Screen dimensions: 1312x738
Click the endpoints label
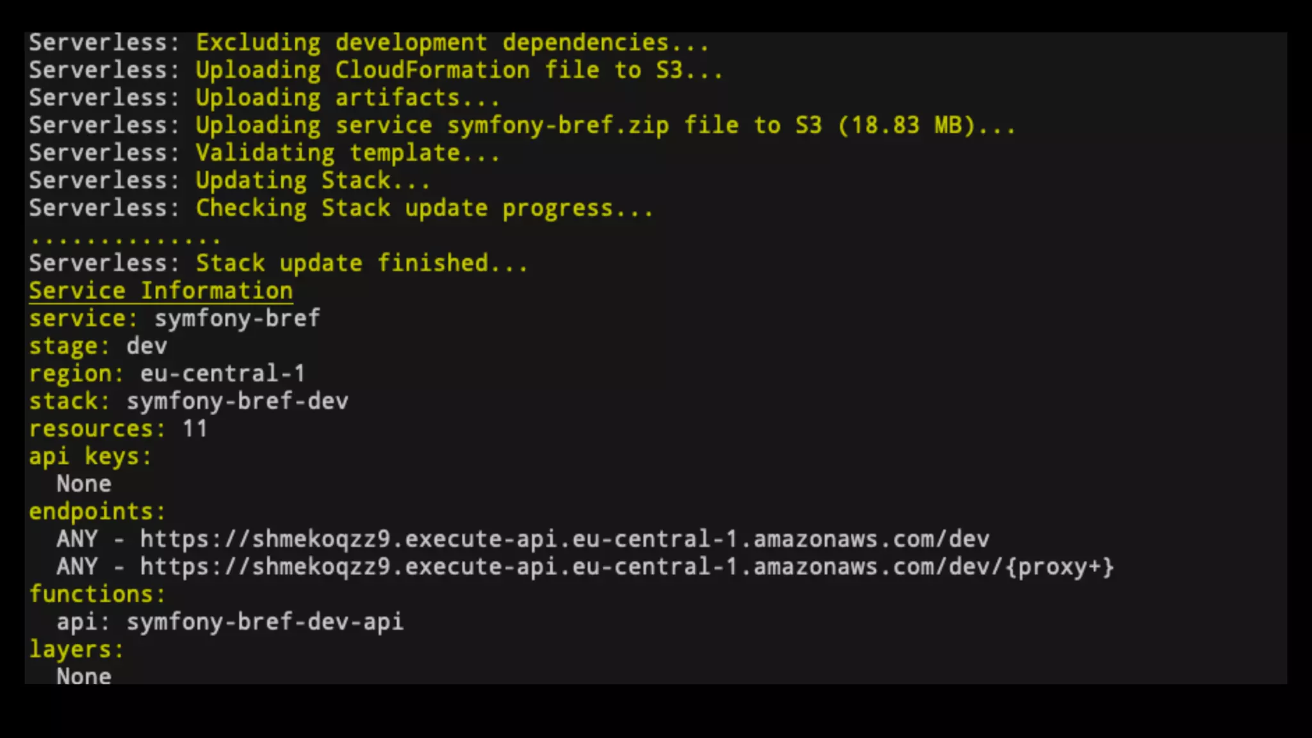pyautogui.click(x=97, y=512)
